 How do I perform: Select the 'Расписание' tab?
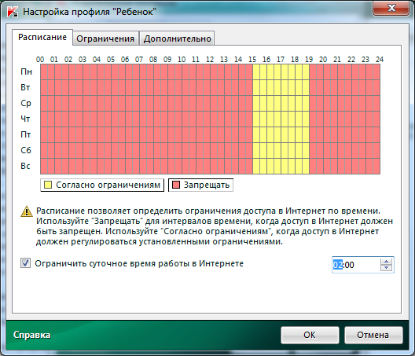42,37
